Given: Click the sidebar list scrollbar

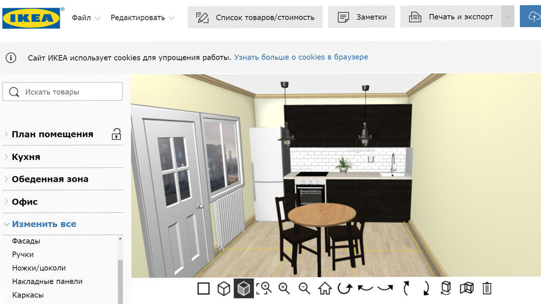Looking at the screenshot, I should [120, 282].
